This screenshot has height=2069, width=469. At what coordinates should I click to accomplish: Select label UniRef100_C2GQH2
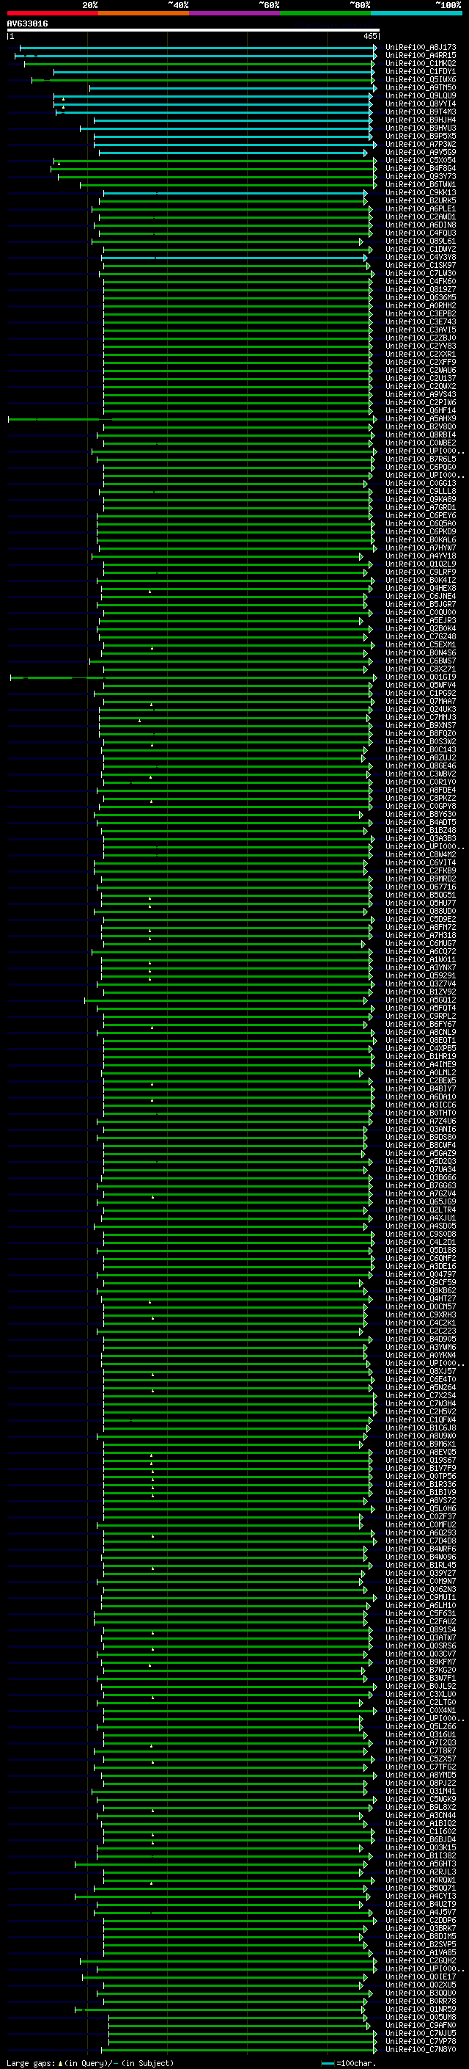(421, 1960)
